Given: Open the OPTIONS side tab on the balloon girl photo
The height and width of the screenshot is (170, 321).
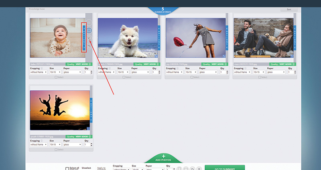Looking at the screenshot, I should point(227,38).
